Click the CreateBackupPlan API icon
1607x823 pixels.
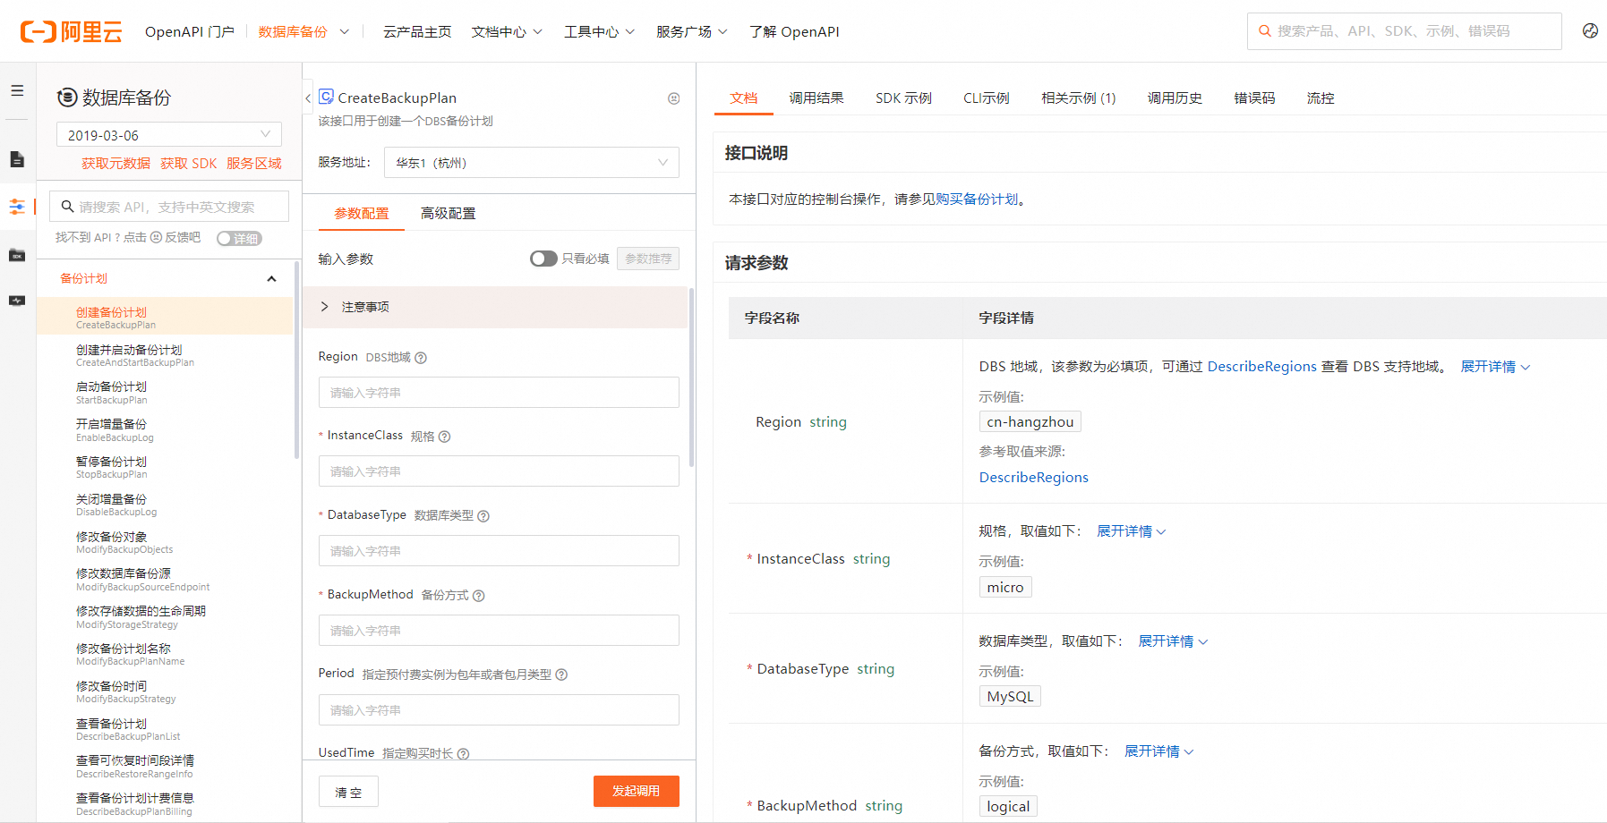pos(327,97)
